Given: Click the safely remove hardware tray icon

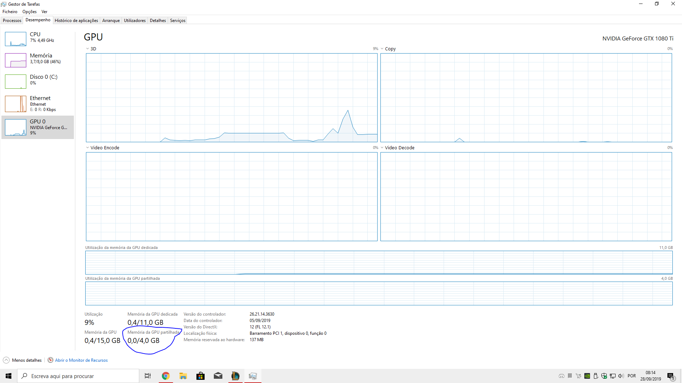Looking at the screenshot, I should click(596, 376).
